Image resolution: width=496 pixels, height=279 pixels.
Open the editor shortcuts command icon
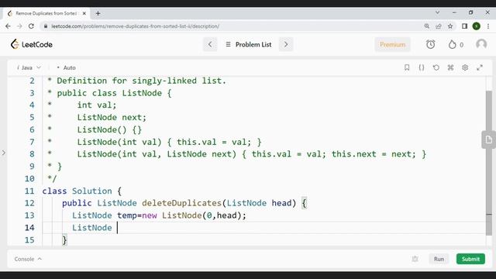451,67
